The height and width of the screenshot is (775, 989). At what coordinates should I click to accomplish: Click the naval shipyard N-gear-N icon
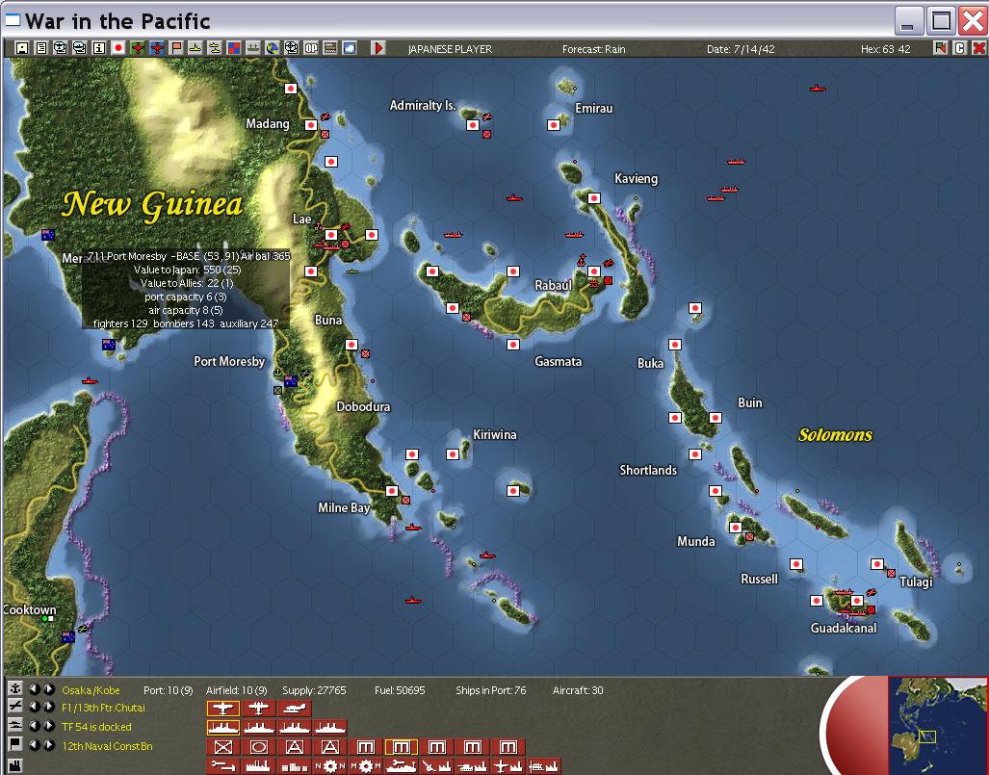(330, 766)
